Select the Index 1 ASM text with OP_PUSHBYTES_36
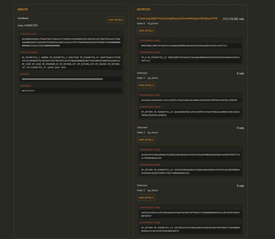This screenshot has width=275, height=239. tap(190, 113)
